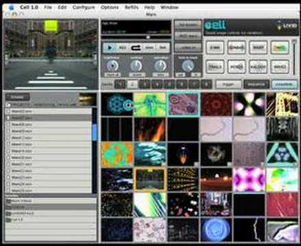Select bank number 1
Image resolution: width=301 pixels, height=246 pixels.
click(x=120, y=85)
